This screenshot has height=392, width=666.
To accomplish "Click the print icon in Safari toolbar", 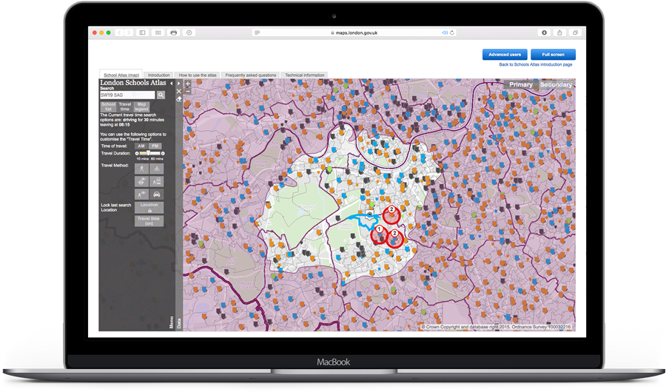I will pos(173,33).
